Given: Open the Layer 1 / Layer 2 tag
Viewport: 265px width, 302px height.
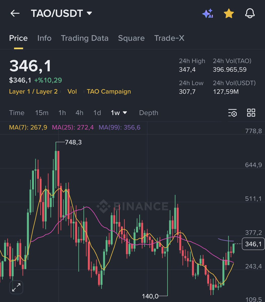Looking at the screenshot, I should [x=33, y=91].
